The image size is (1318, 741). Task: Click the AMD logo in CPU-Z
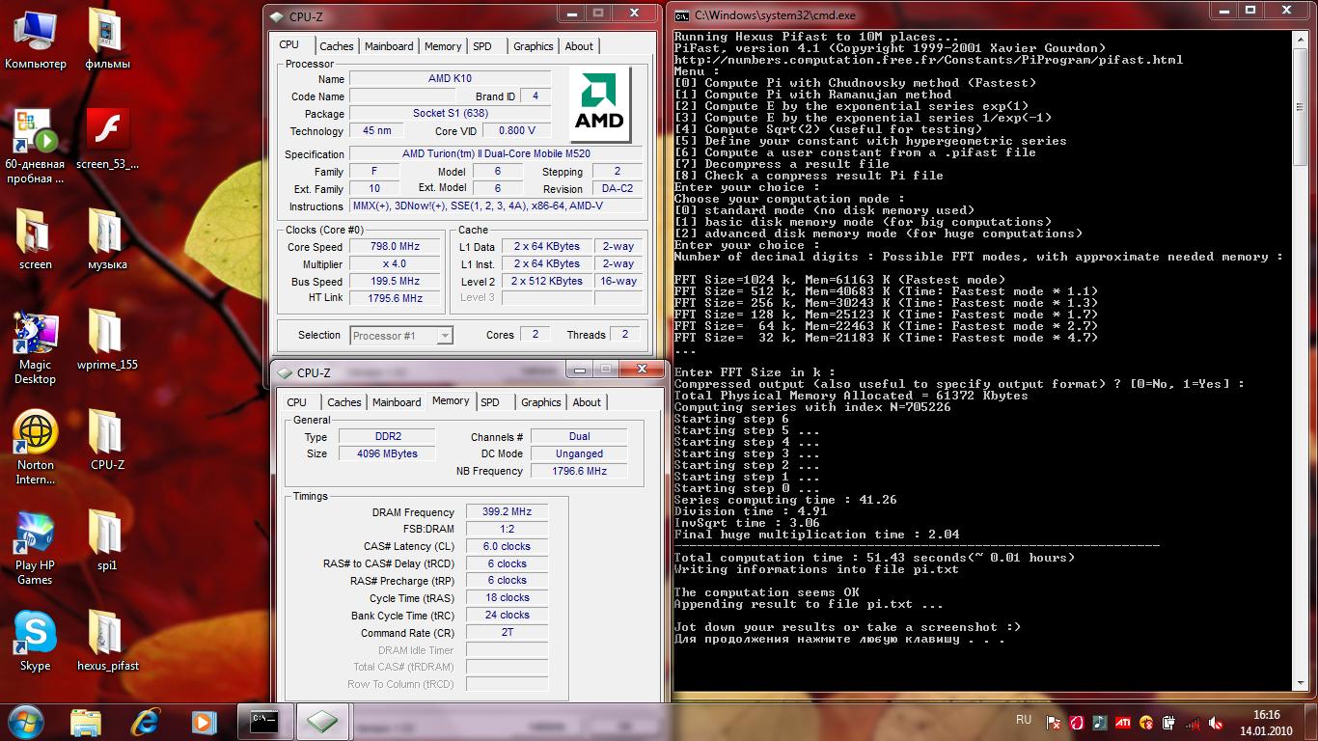tap(599, 103)
